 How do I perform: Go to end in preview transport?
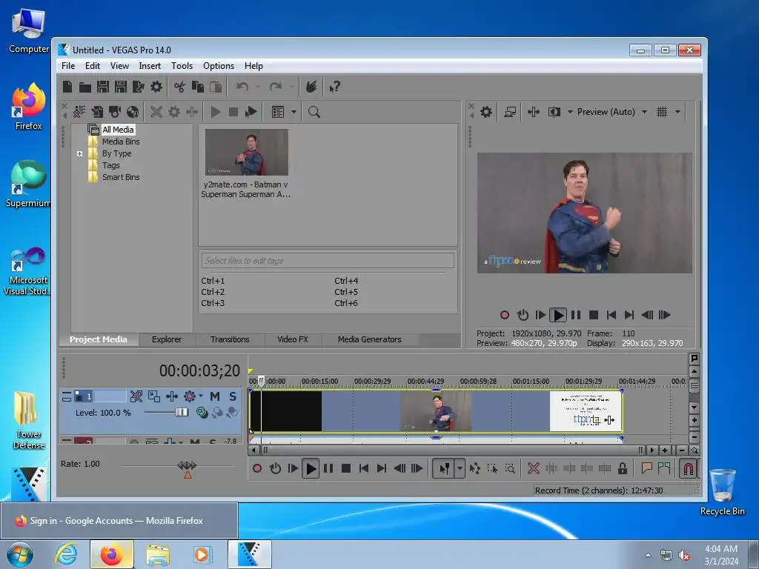pyautogui.click(x=629, y=315)
